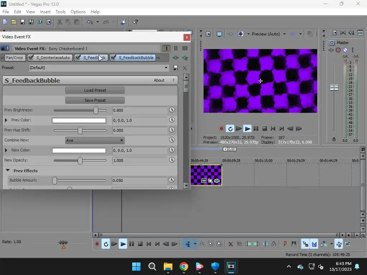Save current FX preset disk icon
367x275 pixels.
click(175, 68)
